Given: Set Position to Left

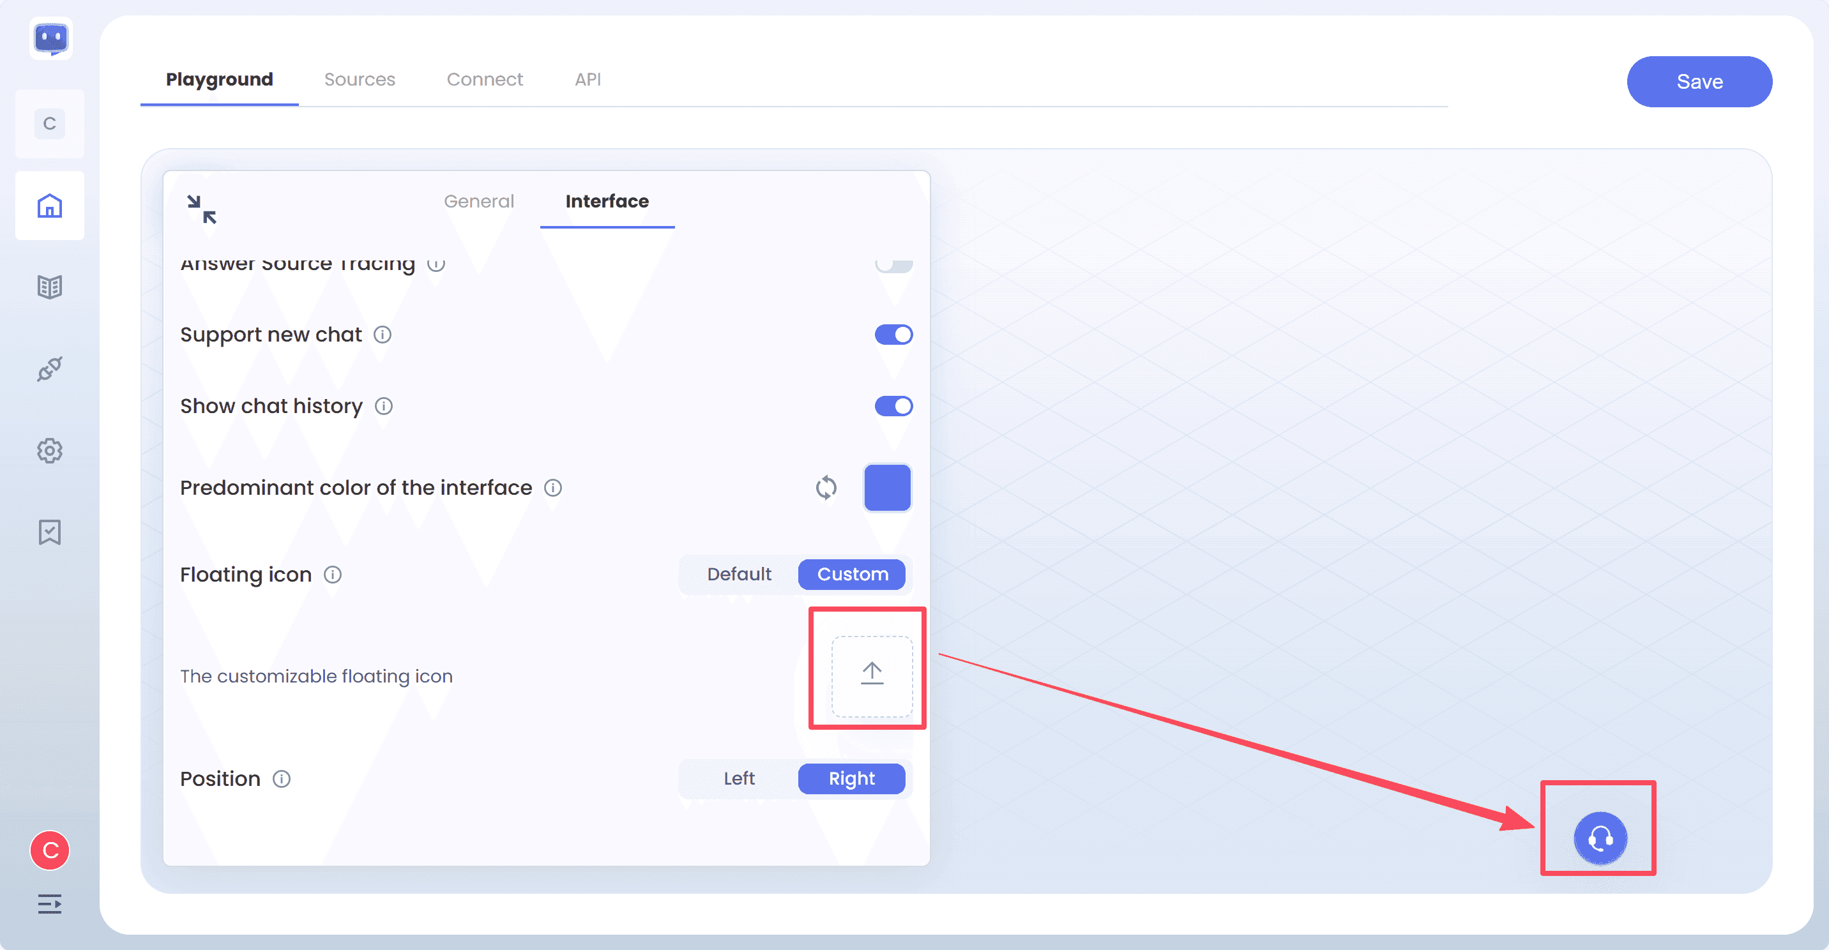Looking at the screenshot, I should tap(739, 778).
